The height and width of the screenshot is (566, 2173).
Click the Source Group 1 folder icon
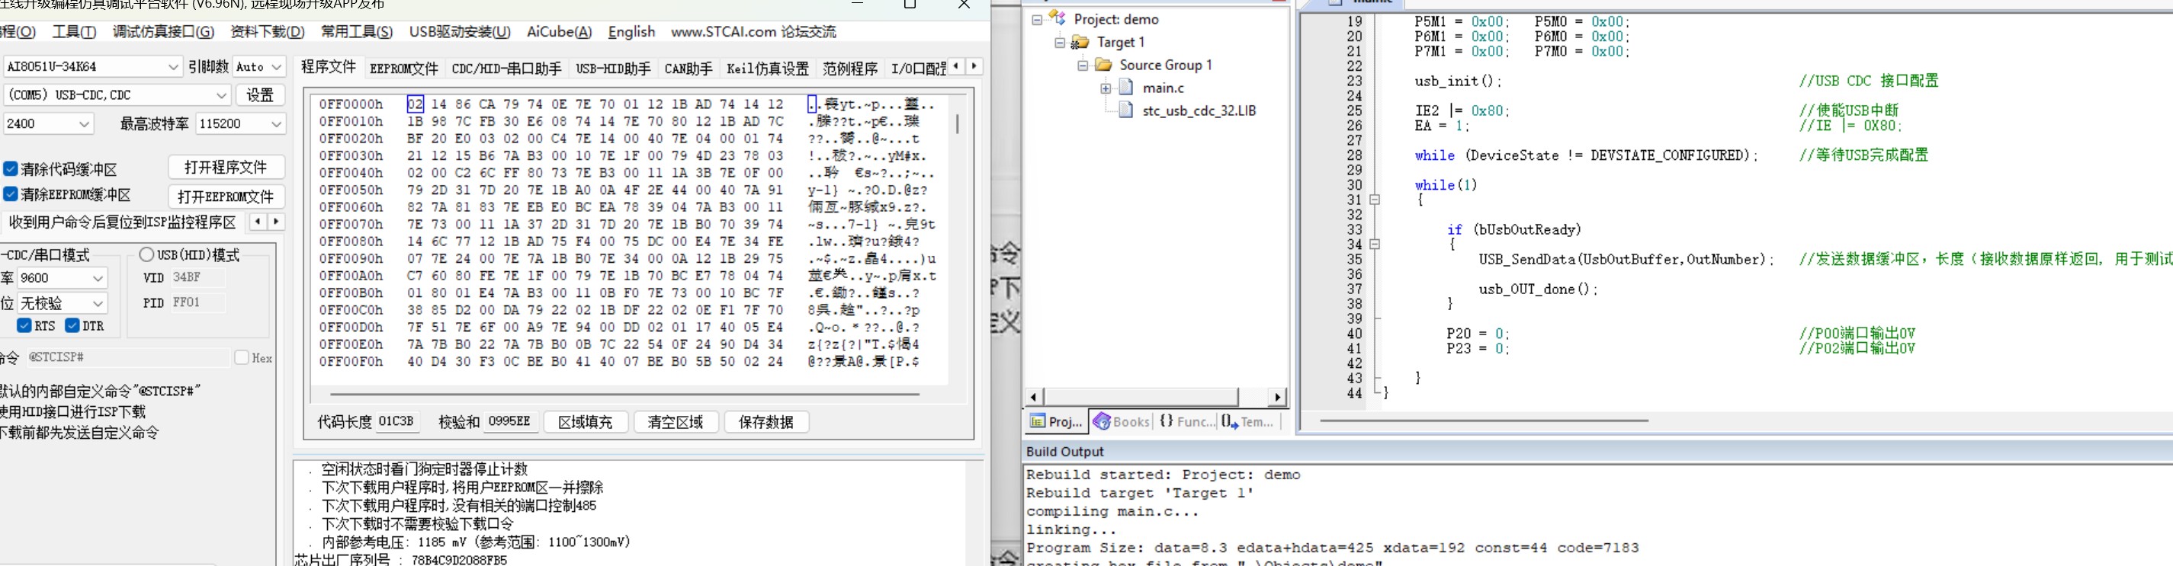[x=1103, y=64]
